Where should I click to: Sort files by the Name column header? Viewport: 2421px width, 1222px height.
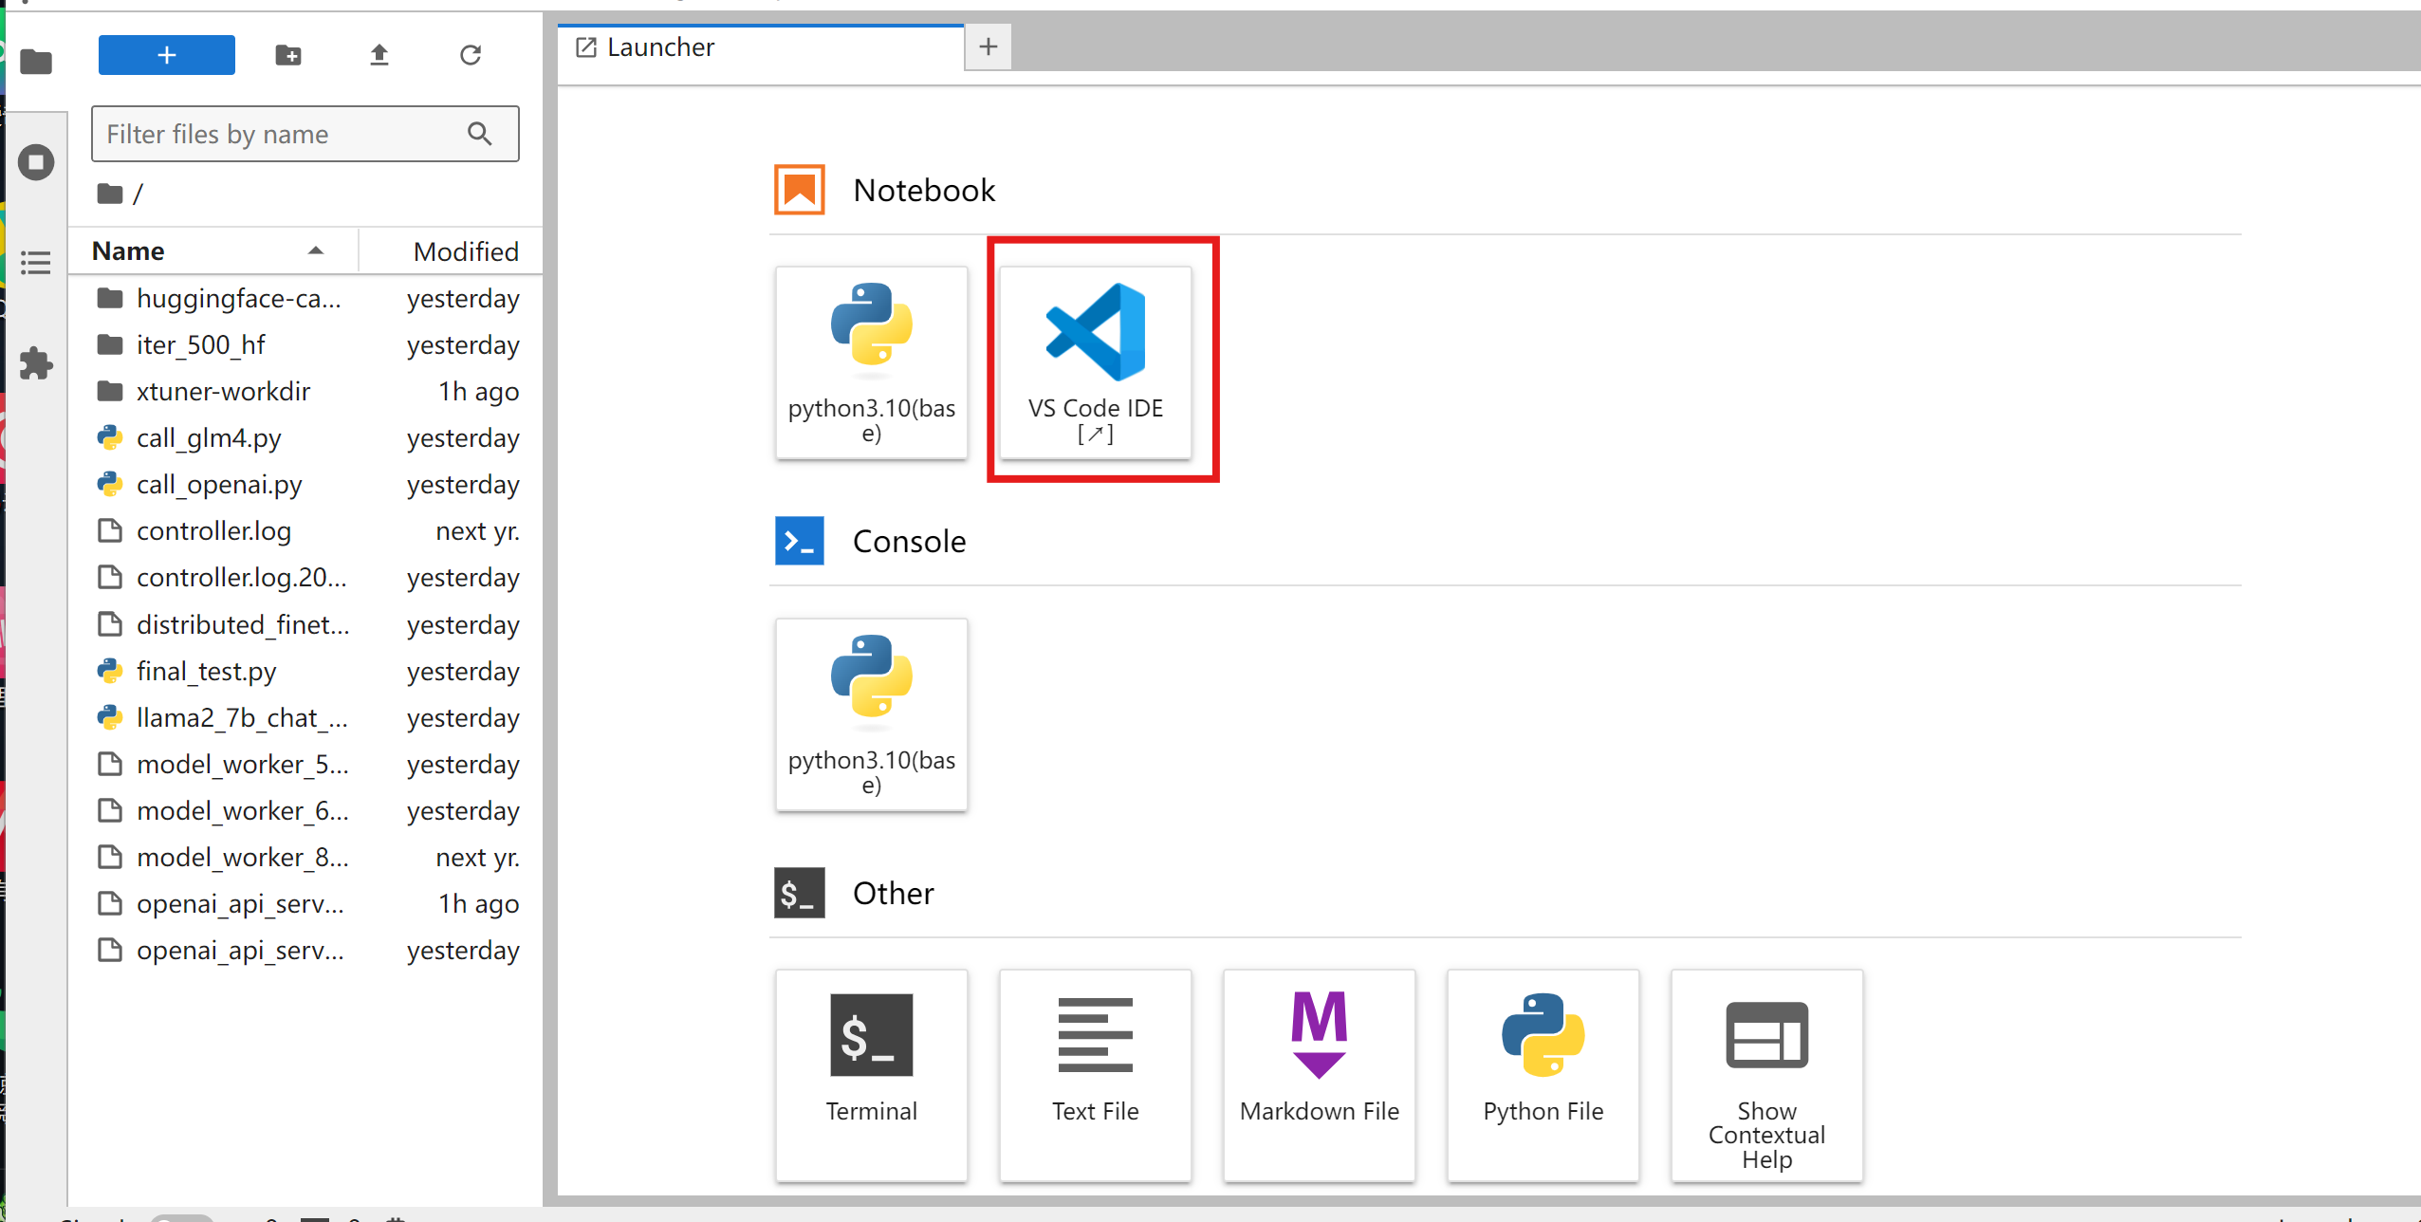[x=213, y=251]
